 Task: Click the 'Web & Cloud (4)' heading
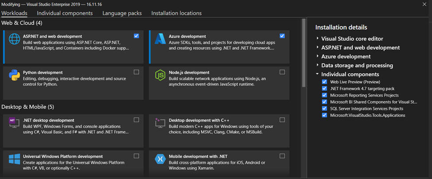(x=22, y=23)
